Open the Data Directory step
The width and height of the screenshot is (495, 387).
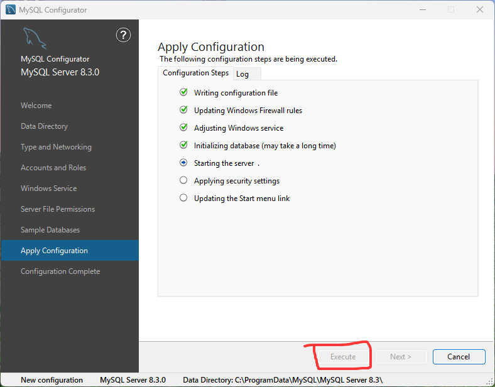coord(44,126)
